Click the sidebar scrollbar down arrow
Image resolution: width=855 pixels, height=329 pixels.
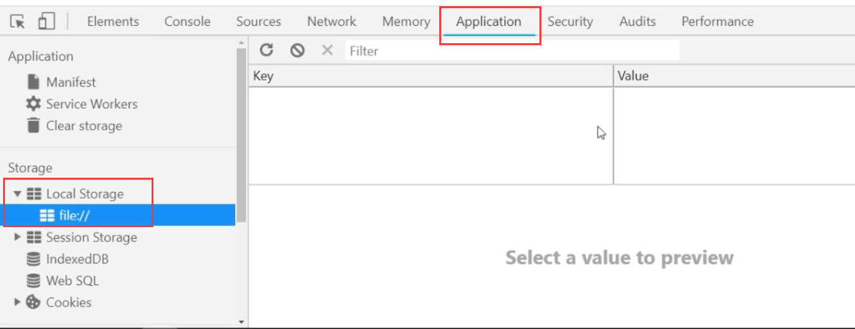tap(241, 322)
